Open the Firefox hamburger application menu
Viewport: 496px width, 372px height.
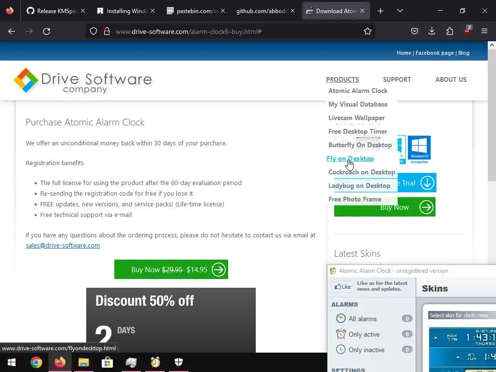click(x=484, y=31)
